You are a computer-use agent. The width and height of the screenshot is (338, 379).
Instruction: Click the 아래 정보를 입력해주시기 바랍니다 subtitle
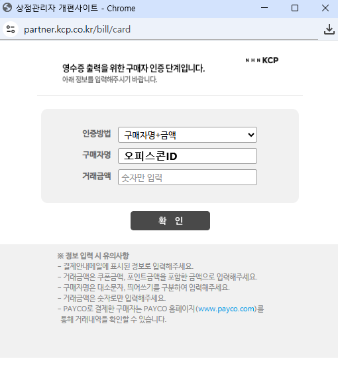109,79
